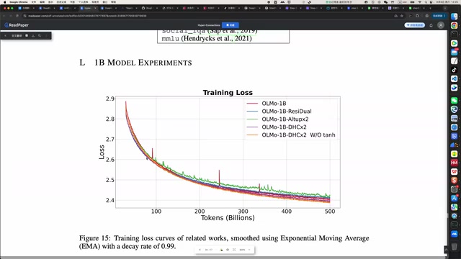
Task: Click the browser reload button
Action: pyautogui.click(x=17, y=16)
